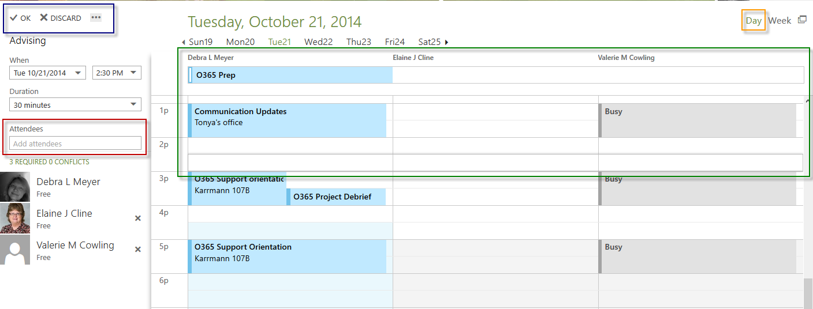Remove attendee Valerie M Cowling
Image resolution: width=813 pixels, height=309 pixels.
(138, 250)
